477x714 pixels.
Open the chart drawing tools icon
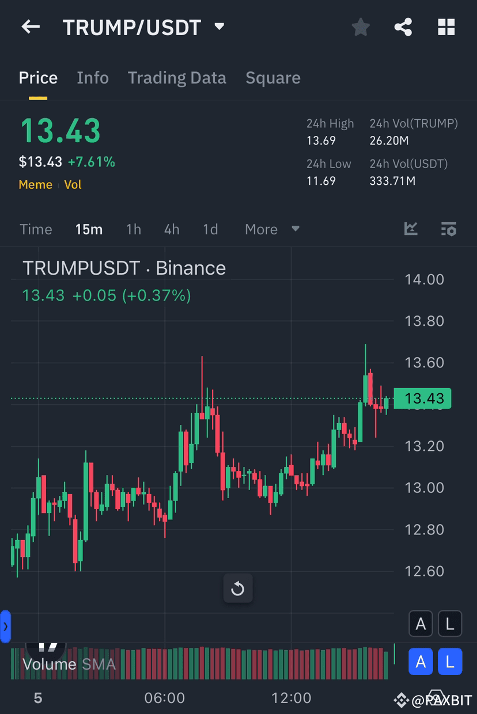(x=411, y=229)
